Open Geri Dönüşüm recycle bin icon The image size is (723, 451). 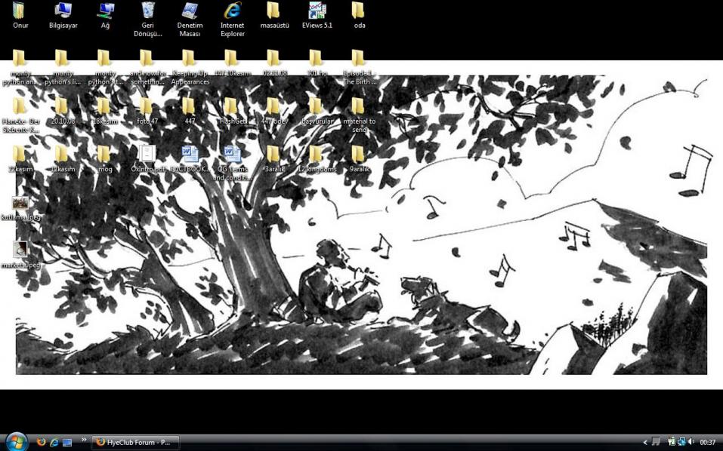(147, 12)
